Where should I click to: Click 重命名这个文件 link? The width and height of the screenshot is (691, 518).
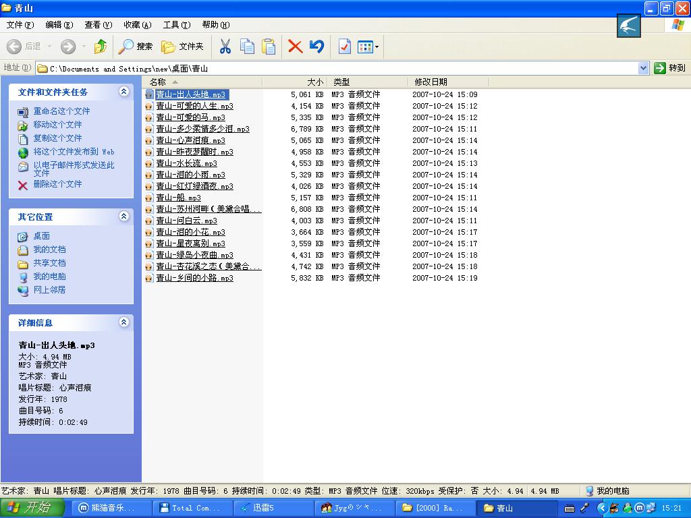[61, 111]
